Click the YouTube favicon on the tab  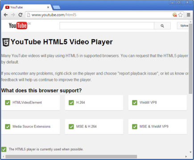7,7
